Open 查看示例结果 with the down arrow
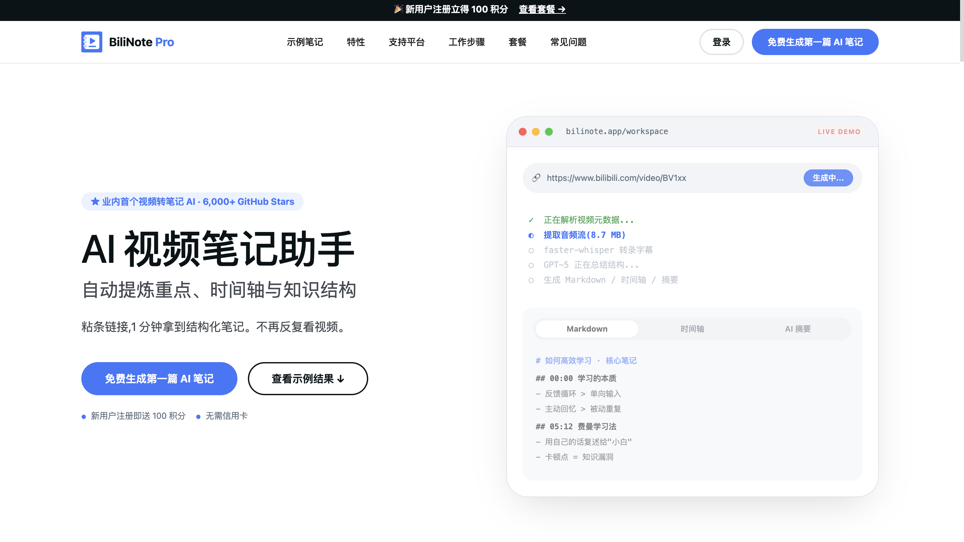 [x=308, y=378]
